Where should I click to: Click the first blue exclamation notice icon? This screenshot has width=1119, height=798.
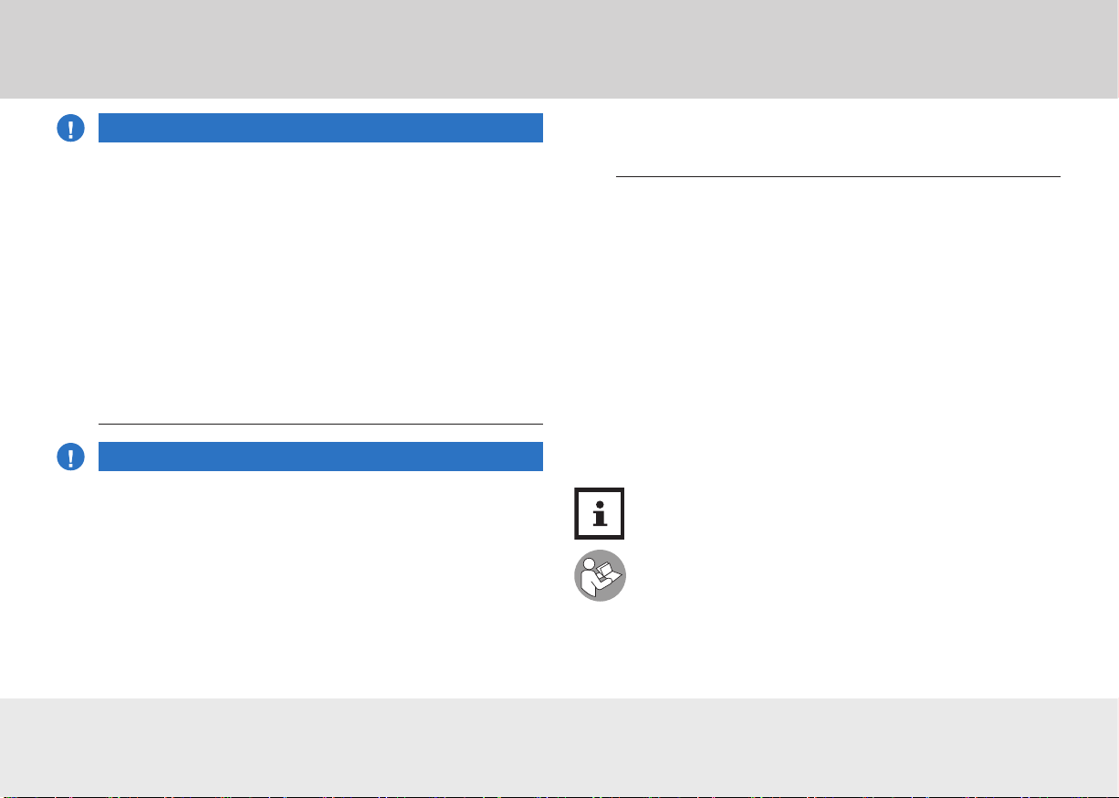click(x=70, y=129)
